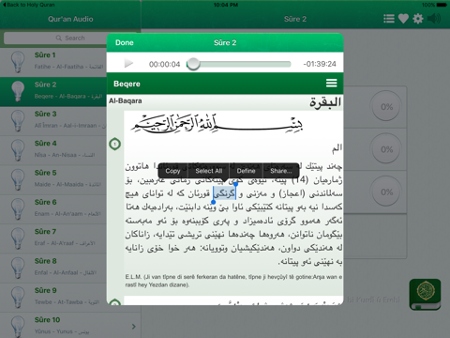Play the Sûre 2 audio recitation
450x338 pixels.
point(128,64)
